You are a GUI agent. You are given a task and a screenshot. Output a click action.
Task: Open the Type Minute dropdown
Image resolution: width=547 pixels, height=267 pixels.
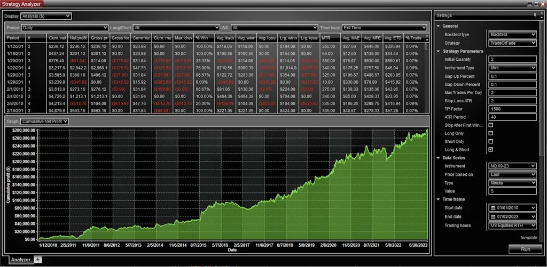[x=512, y=183]
